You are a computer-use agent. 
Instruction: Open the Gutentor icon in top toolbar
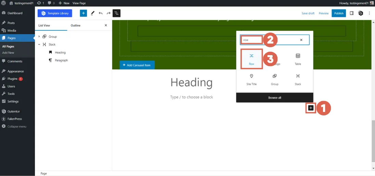pos(361,13)
